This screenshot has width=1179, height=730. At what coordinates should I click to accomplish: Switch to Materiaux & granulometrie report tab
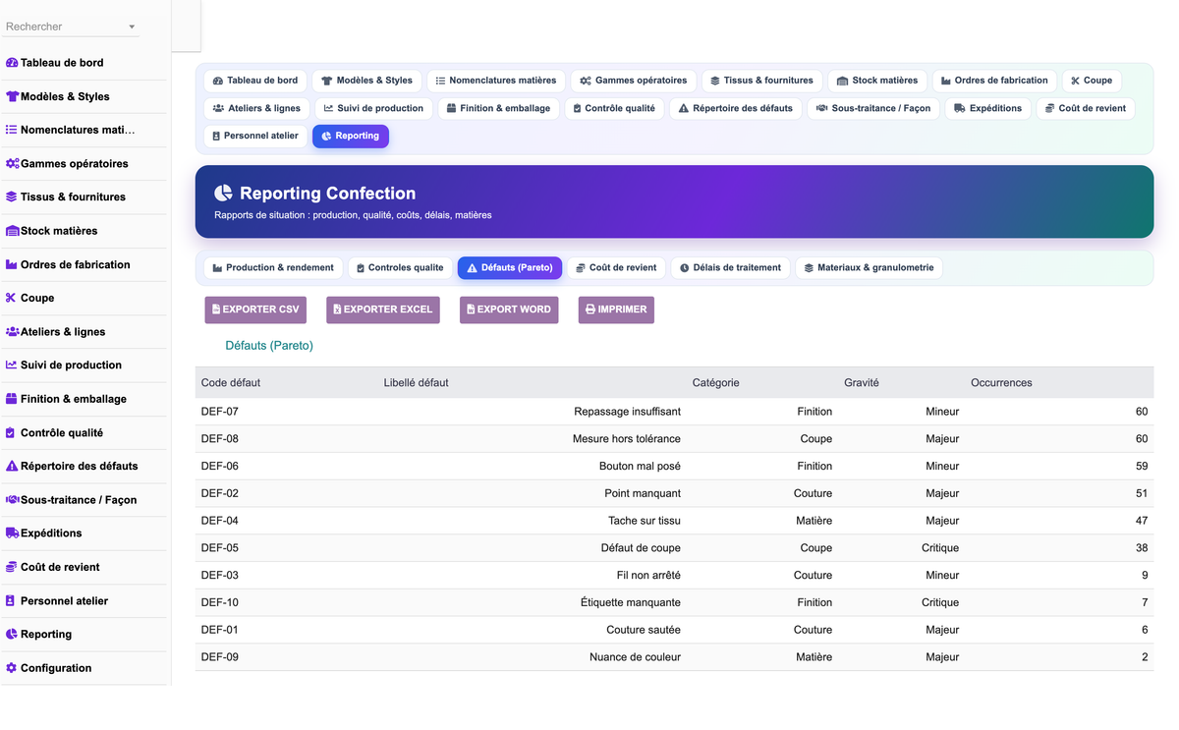coord(869,267)
